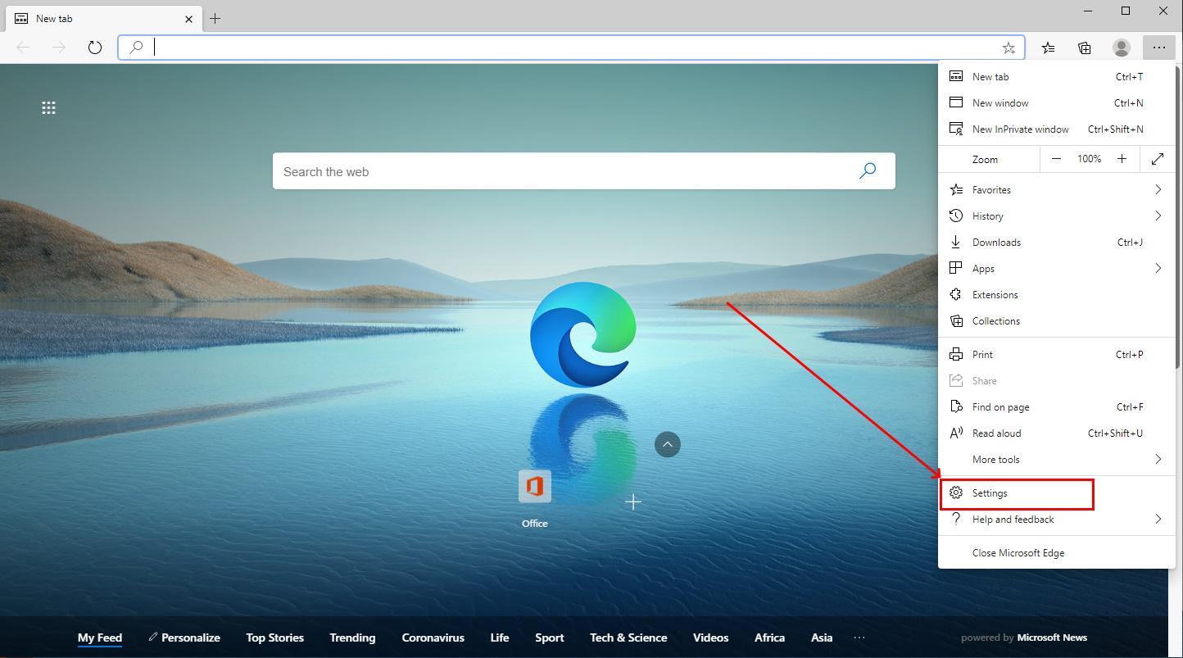This screenshot has height=658, width=1183.
Task: Open the app launcher grid icon
Action: pyautogui.click(x=48, y=107)
